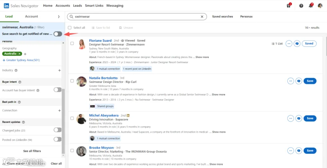This screenshot has width=327, height=168.
Task: Click Saved button for Floriane Suard
Action: [309, 44]
